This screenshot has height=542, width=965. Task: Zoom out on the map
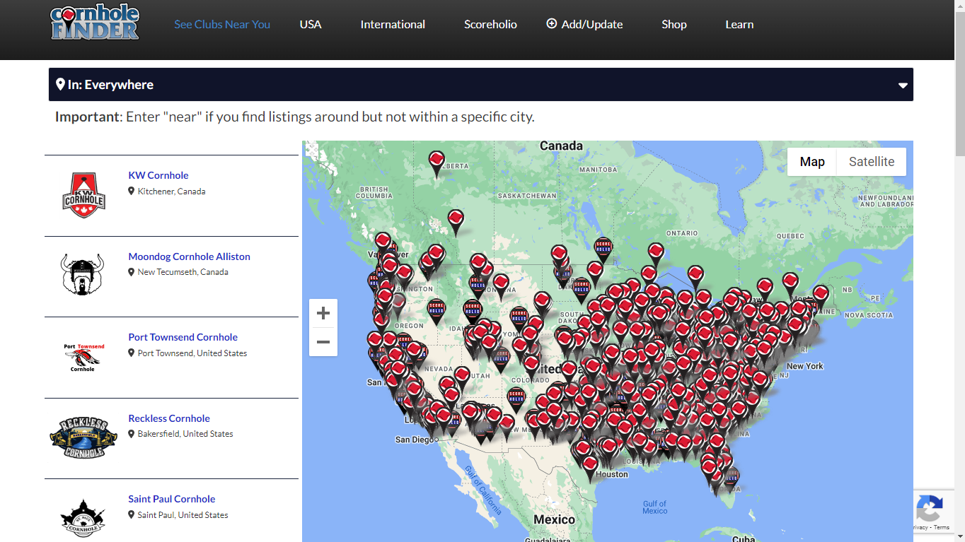(323, 342)
